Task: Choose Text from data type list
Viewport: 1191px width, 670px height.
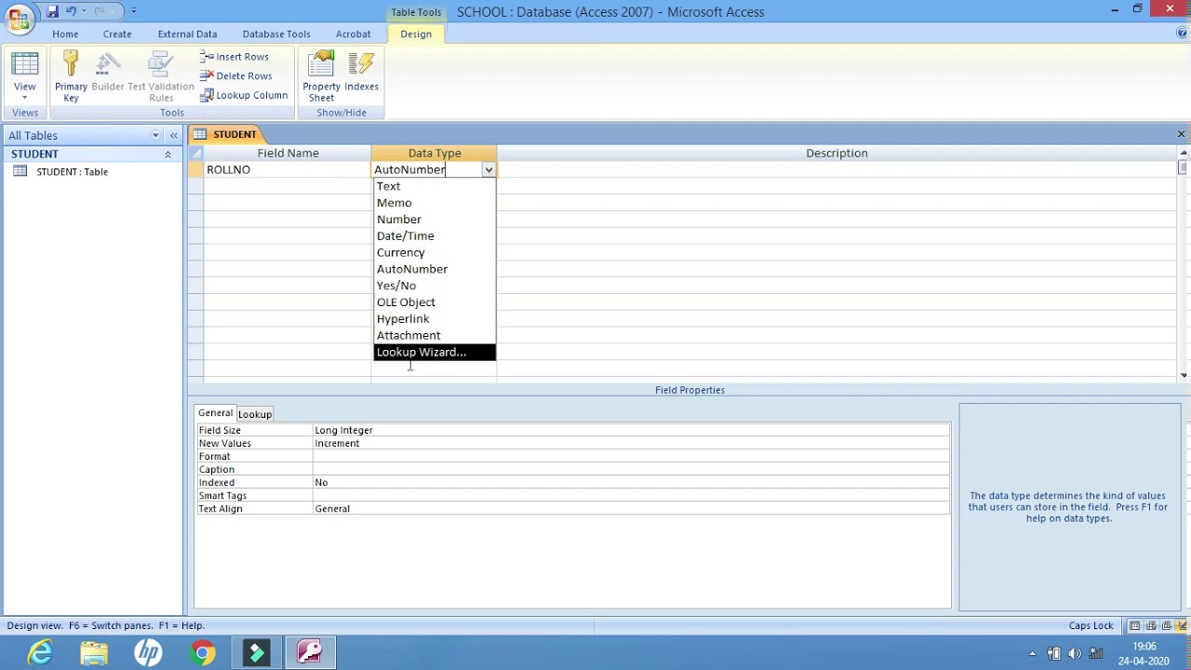Action: (x=435, y=186)
